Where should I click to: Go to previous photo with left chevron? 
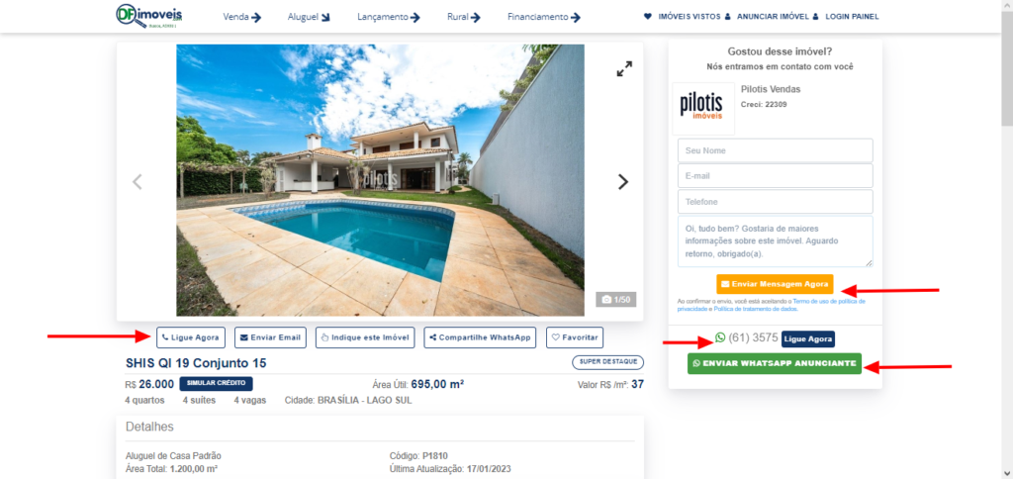137,182
